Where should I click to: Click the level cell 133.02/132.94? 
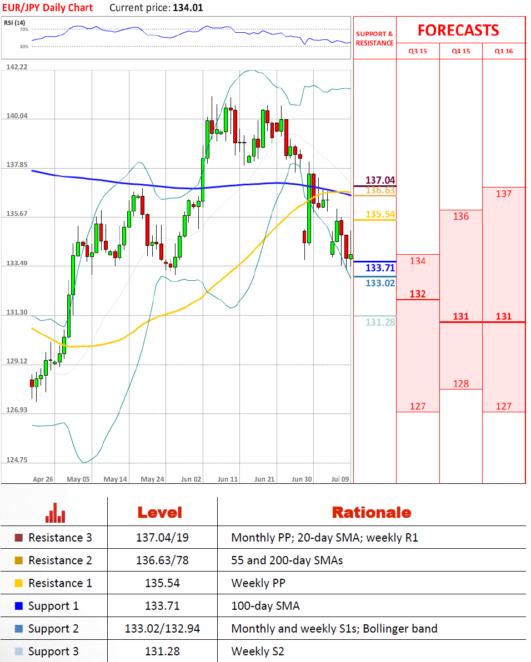[x=162, y=629]
